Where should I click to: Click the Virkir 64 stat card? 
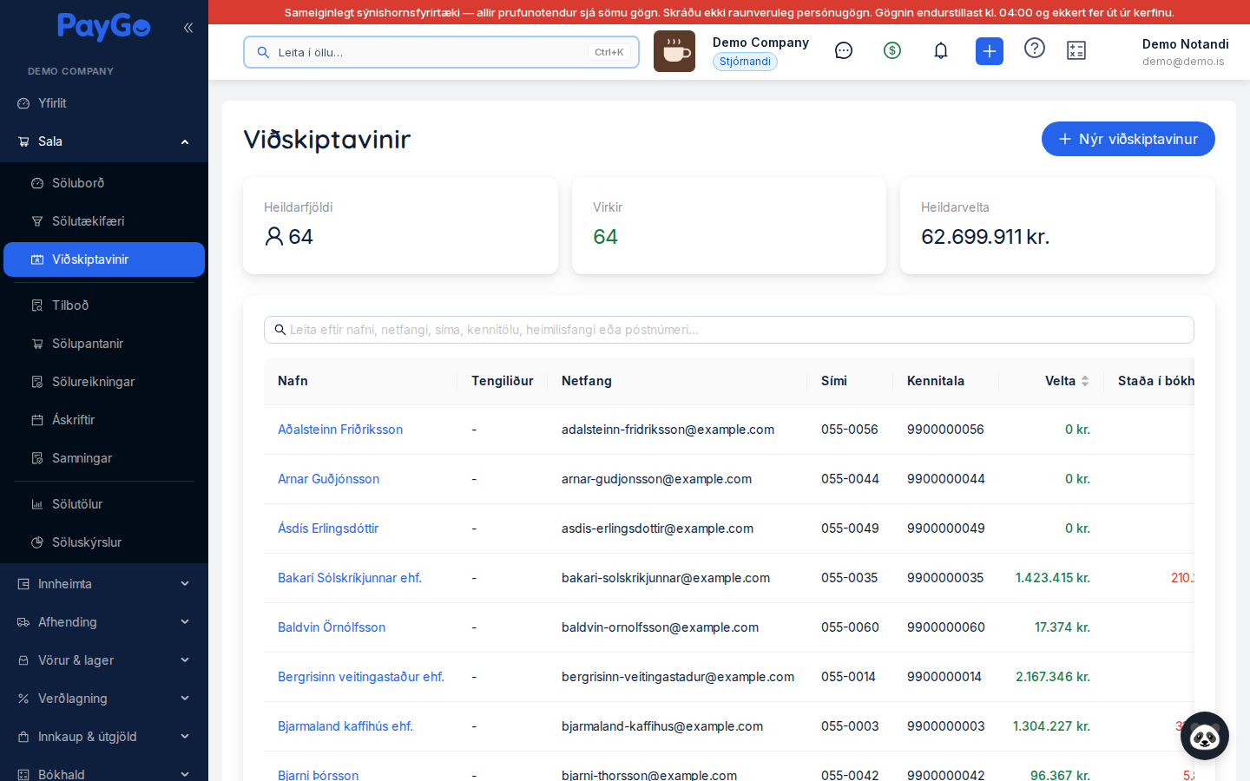click(729, 226)
